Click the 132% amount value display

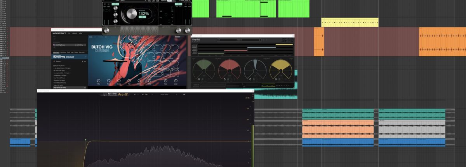(144, 14)
